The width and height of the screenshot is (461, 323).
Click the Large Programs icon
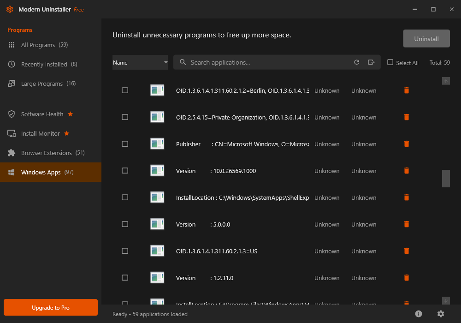pyautogui.click(x=12, y=84)
